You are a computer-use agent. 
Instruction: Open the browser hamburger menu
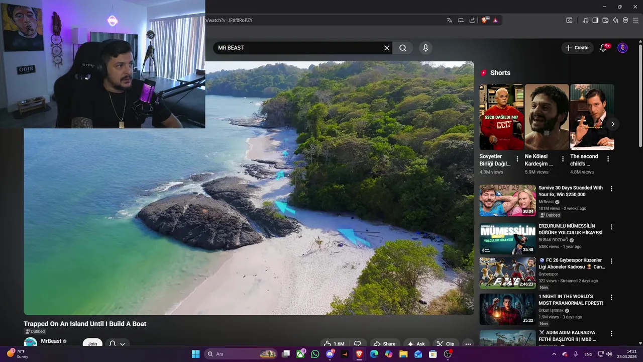pos(636,20)
